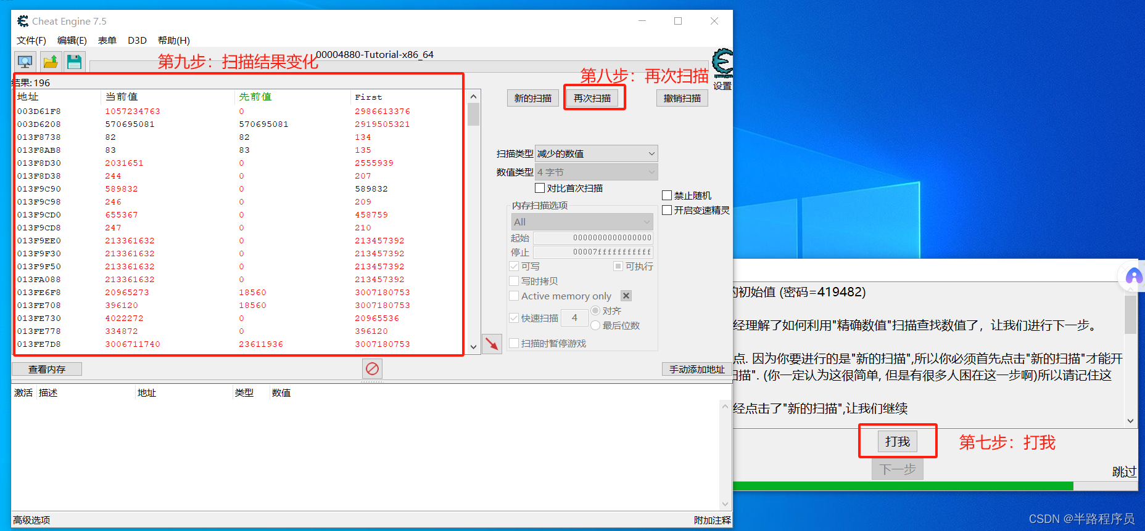
Task: Click the 数值 column header in address list
Action: pos(281,392)
